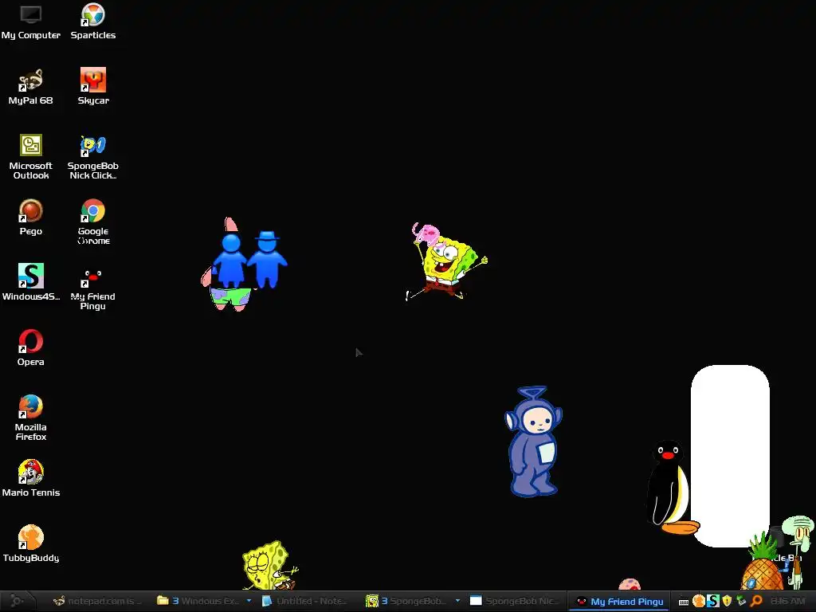Image resolution: width=816 pixels, height=612 pixels.
Task: Open Microsoft Outlook icon
Action: coord(31,157)
